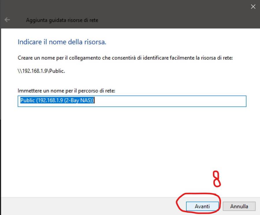
Task: Click the back arrow in the wizard header
Action: click(7, 20)
